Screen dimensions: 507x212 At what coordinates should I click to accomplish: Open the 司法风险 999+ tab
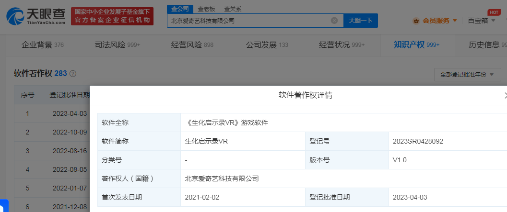[118, 45]
